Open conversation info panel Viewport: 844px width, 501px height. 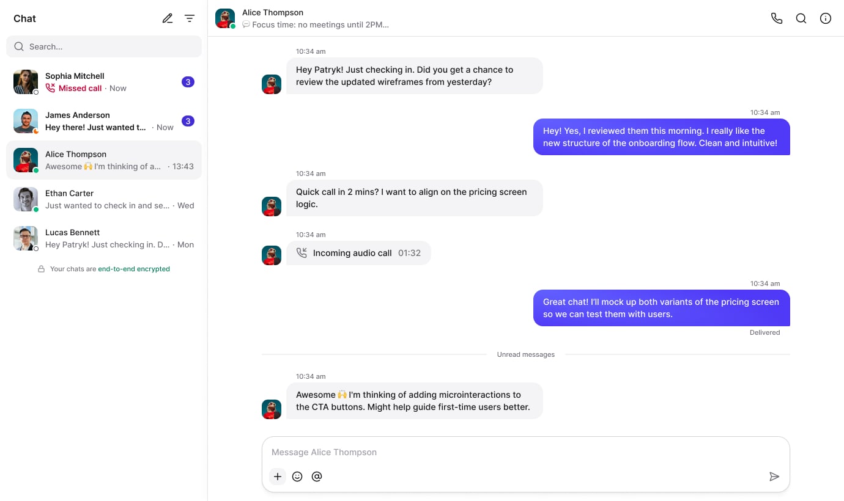(x=826, y=18)
